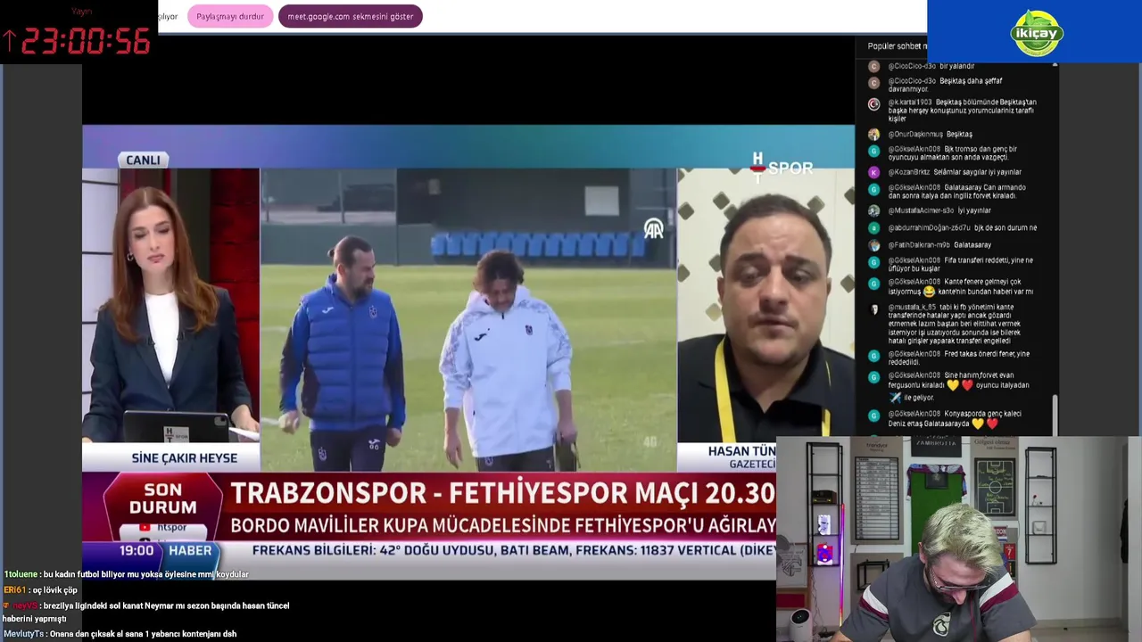
Task: Click 'BORDO MAVİLİLER KUPA MÜCADELESİNDE' subheadline
Action: coord(502,526)
